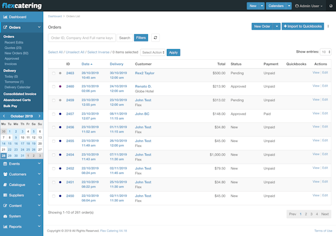The width and height of the screenshot is (336, 236).
Task: Click the help globe icon in top bar
Action: [331, 6]
